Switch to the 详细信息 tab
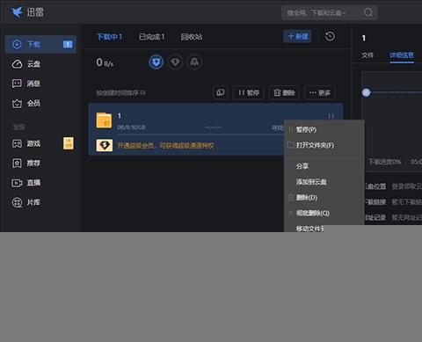Viewport: 422px width, 342px height. (402, 55)
